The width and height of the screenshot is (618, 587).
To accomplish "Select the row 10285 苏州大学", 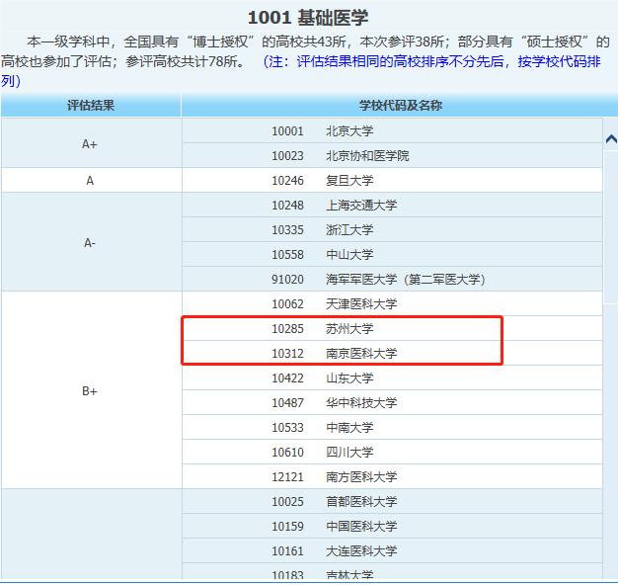I will [x=392, y=329].
